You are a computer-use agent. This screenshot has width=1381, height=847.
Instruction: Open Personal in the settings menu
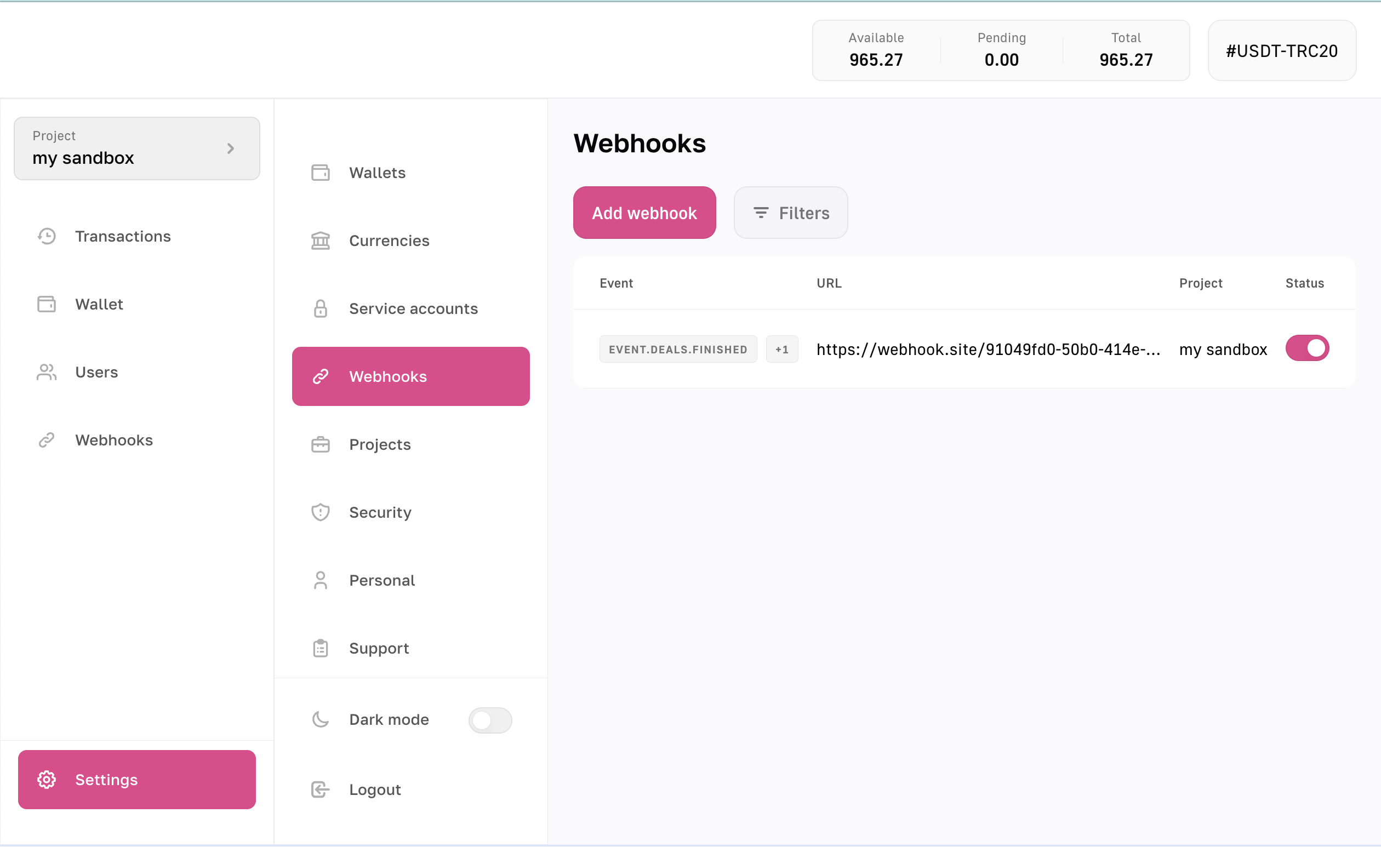[x=381, y=580]
